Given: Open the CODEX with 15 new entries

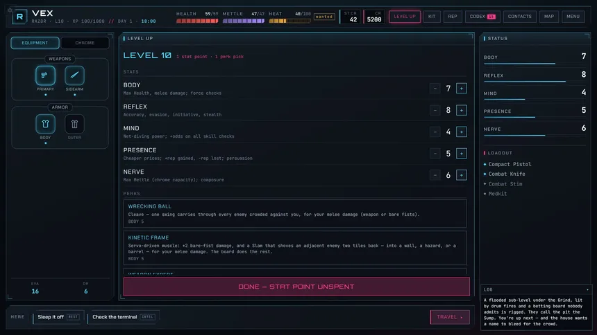Looking at the screenshot, I should 482,17.
